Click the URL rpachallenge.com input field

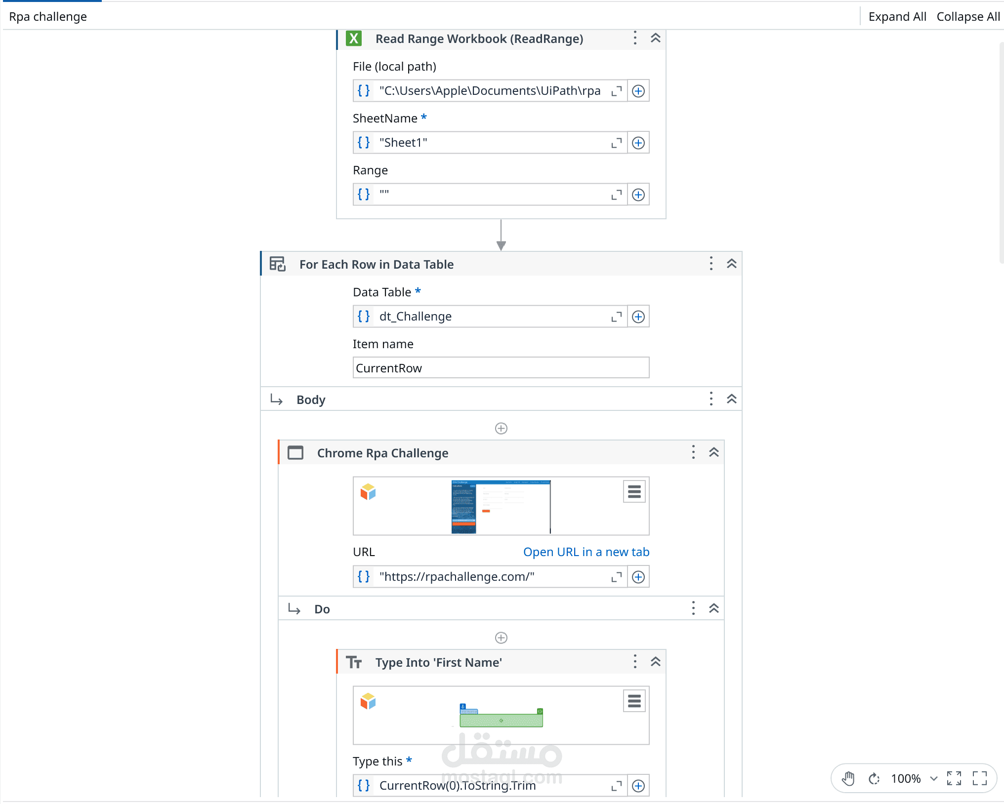(x=490, y=577)
